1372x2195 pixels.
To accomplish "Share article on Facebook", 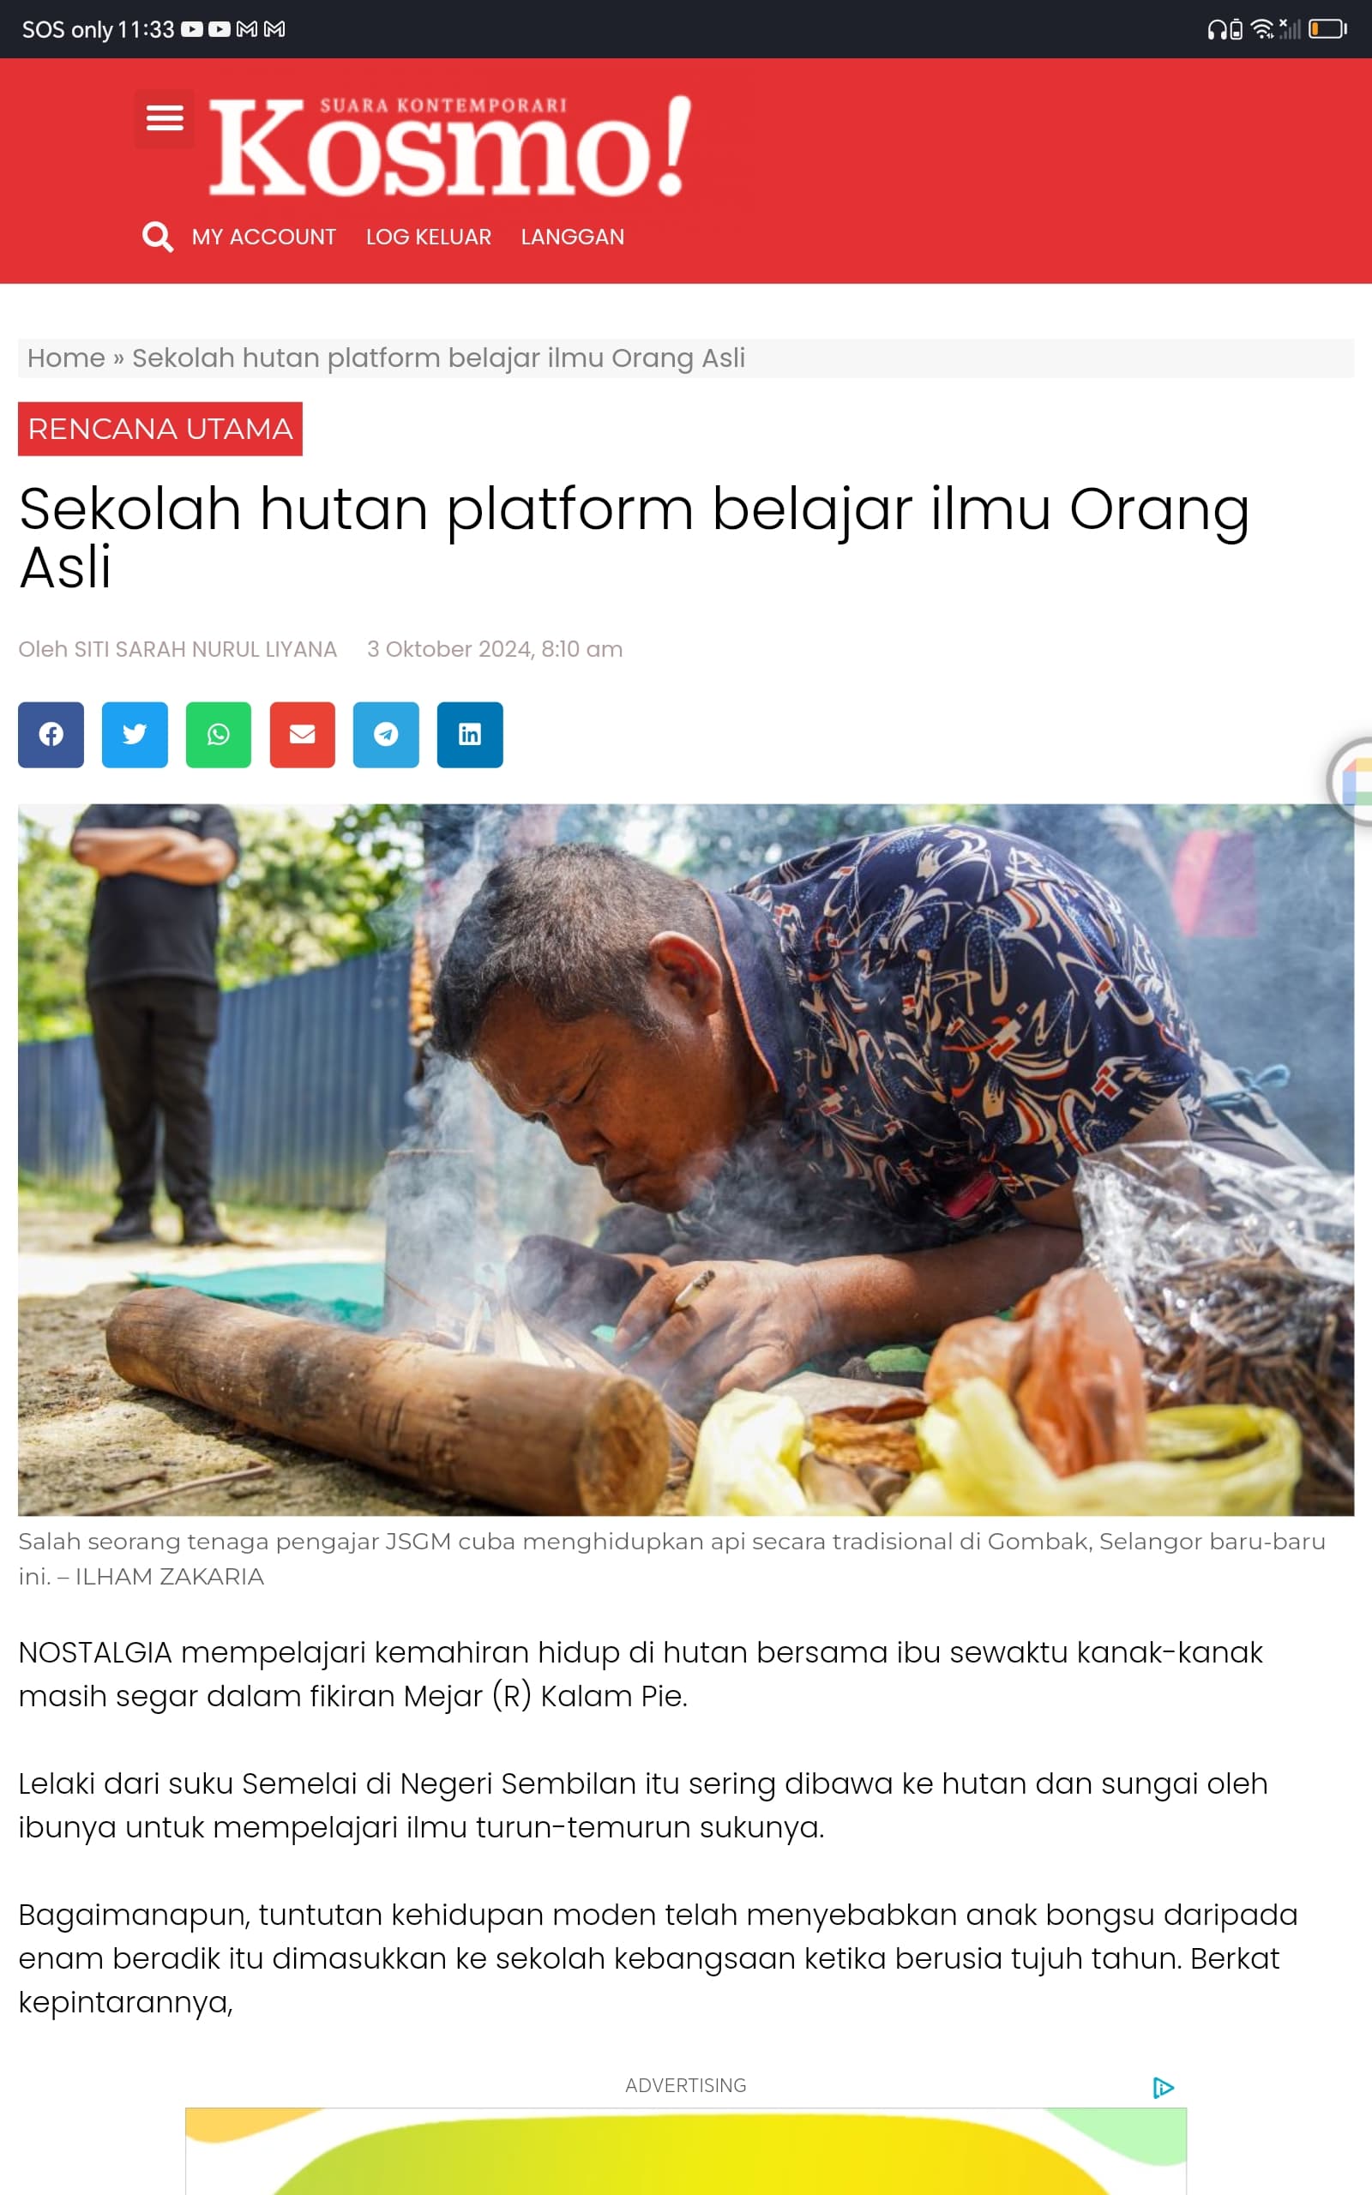I will [51, 735].
